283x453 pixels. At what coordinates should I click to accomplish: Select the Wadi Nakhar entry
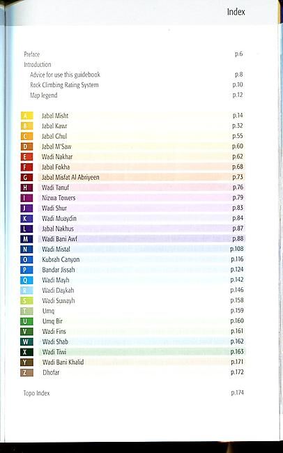(57, 157)
